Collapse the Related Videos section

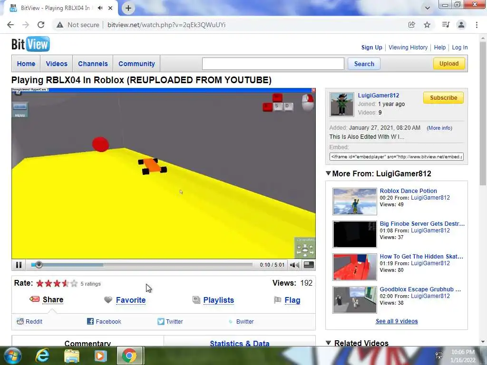(328, 343)
